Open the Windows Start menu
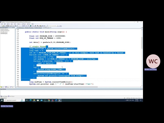The image size is (164, 123). 2,100
